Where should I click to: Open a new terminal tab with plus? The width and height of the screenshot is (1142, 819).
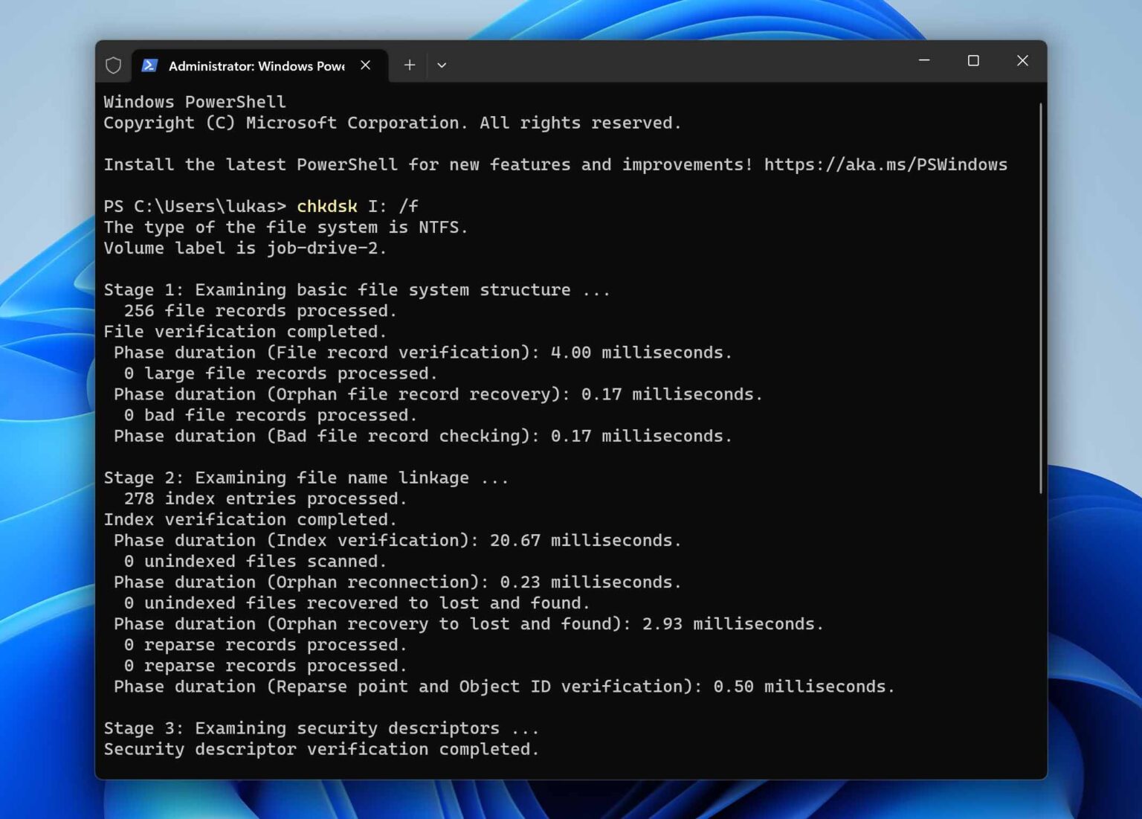(409, 65)
